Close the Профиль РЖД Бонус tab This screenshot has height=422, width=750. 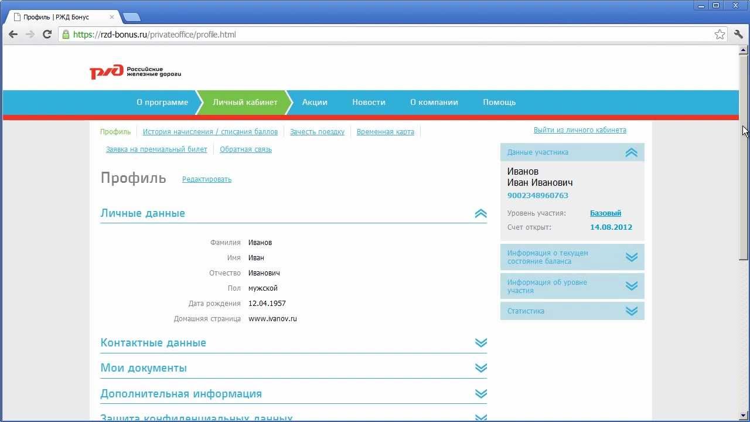pyautogui.click(x=112, y=17)
